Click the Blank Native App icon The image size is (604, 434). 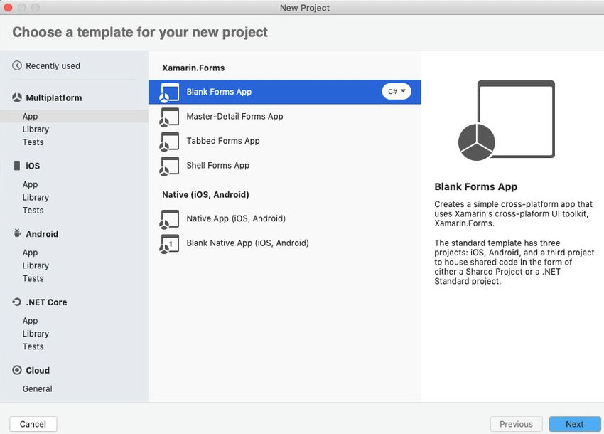pos(169,243)
